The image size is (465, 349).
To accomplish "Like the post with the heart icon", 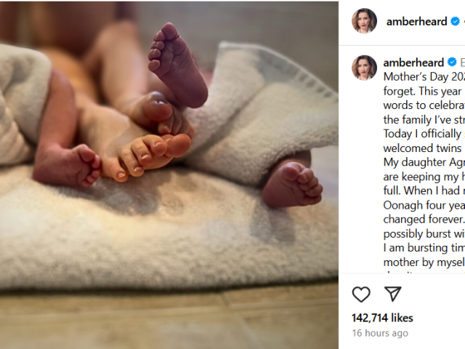I will click(361, 294).
